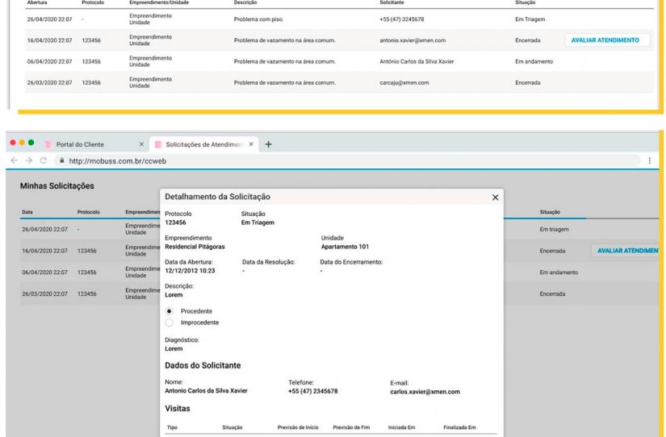Viewport: 666px width, 437px height.
Task: Click the Problema com piso description
Action: 258,19
